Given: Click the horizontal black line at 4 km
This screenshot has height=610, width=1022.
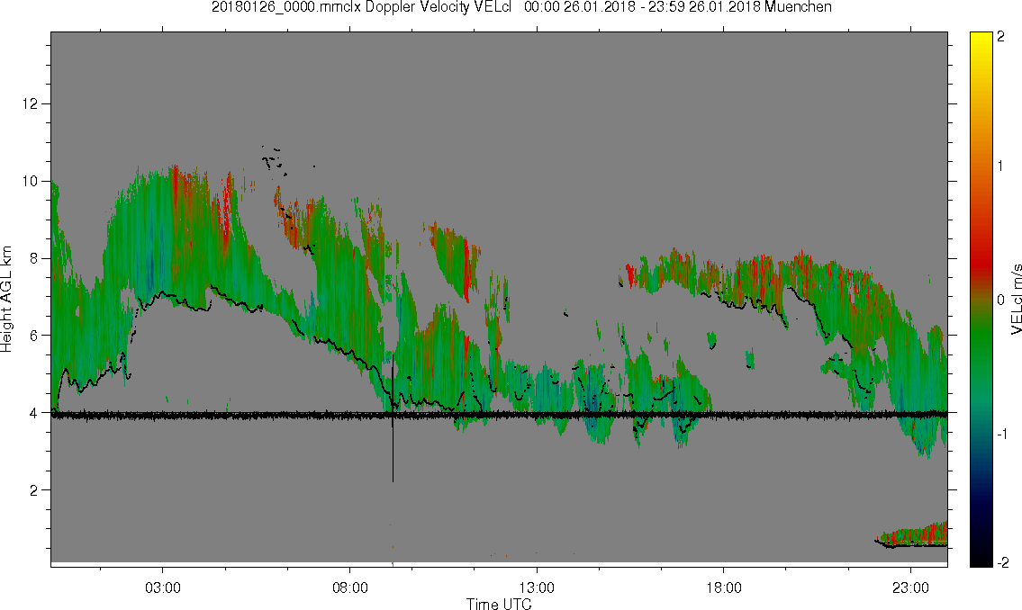Looking at the screenshot, I should click(499, 414).
